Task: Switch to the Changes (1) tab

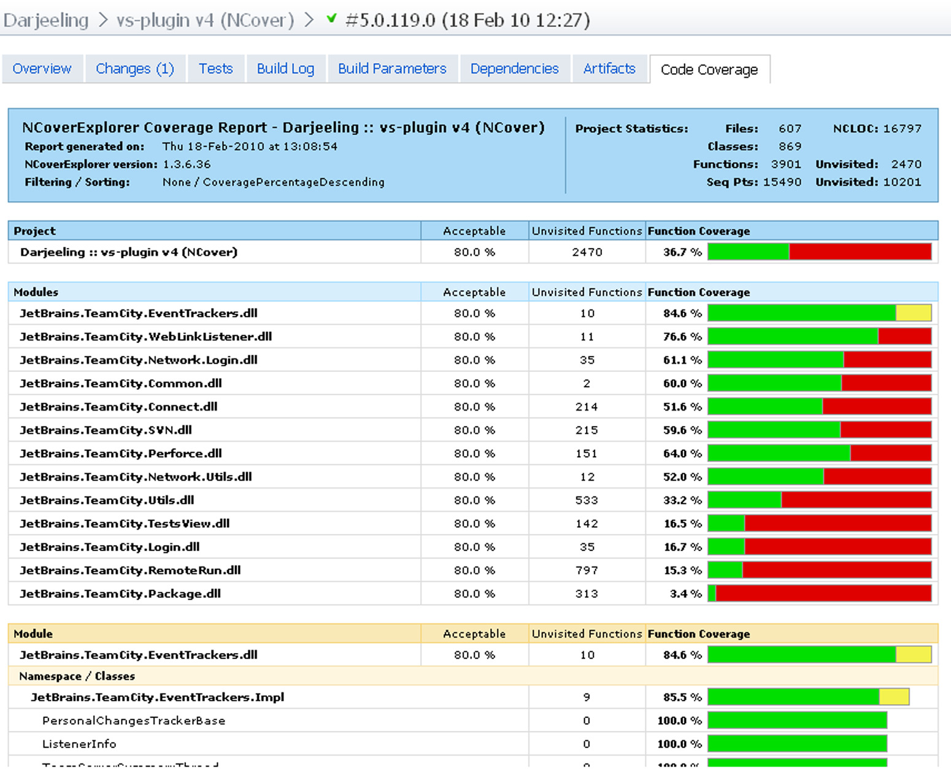Action: tap(135, 69)
